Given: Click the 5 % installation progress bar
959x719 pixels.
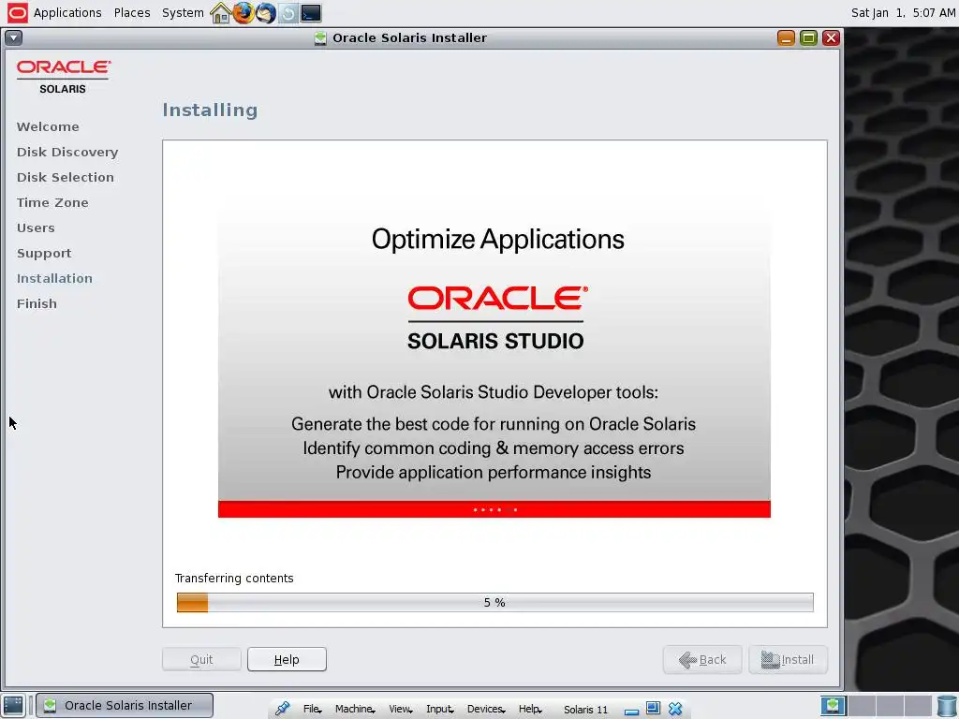Looking at the screenshot, I should click(x=494, y=602).
